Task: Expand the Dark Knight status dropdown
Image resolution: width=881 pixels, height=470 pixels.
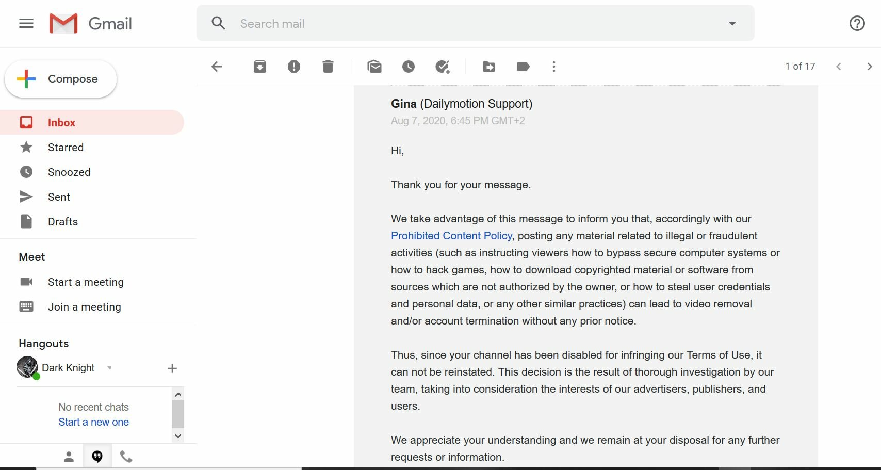Action: (x=109, y=368)
